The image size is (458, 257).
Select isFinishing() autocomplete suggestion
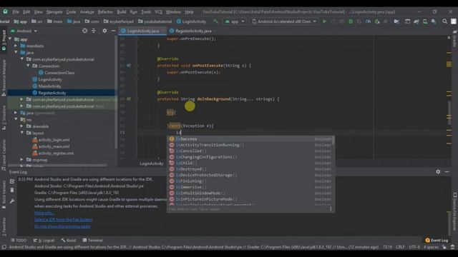tap(250, 181)
